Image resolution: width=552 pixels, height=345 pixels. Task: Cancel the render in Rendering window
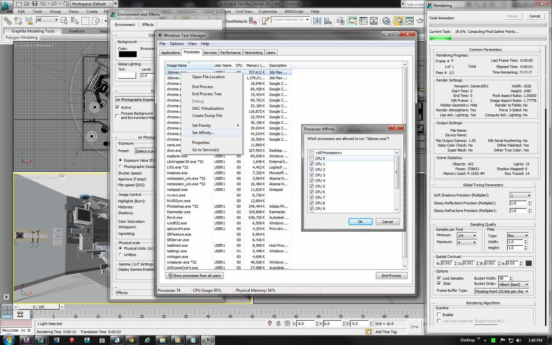pos(534,16)
